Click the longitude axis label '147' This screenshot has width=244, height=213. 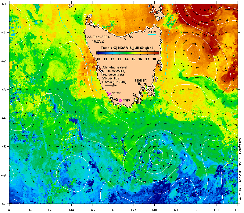click(x=134, y=210)
